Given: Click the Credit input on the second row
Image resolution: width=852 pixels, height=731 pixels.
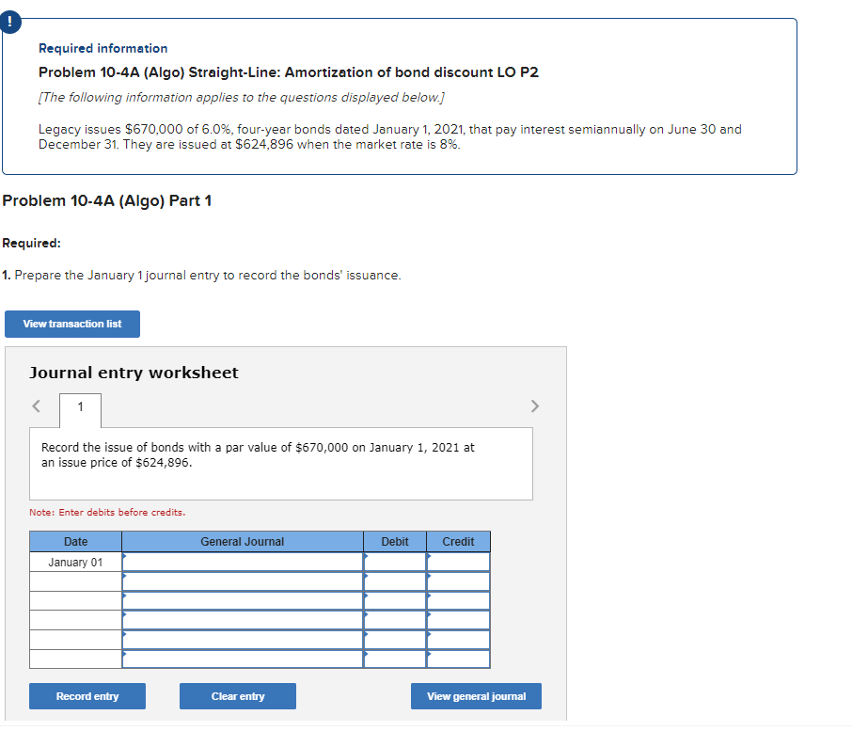Looking at the screenshot, I should [x=458, y=580].
